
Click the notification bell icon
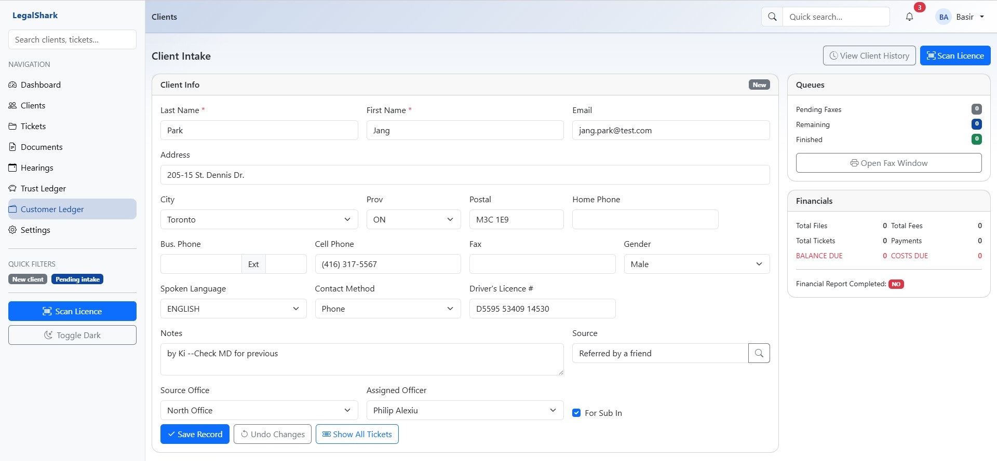909,17
